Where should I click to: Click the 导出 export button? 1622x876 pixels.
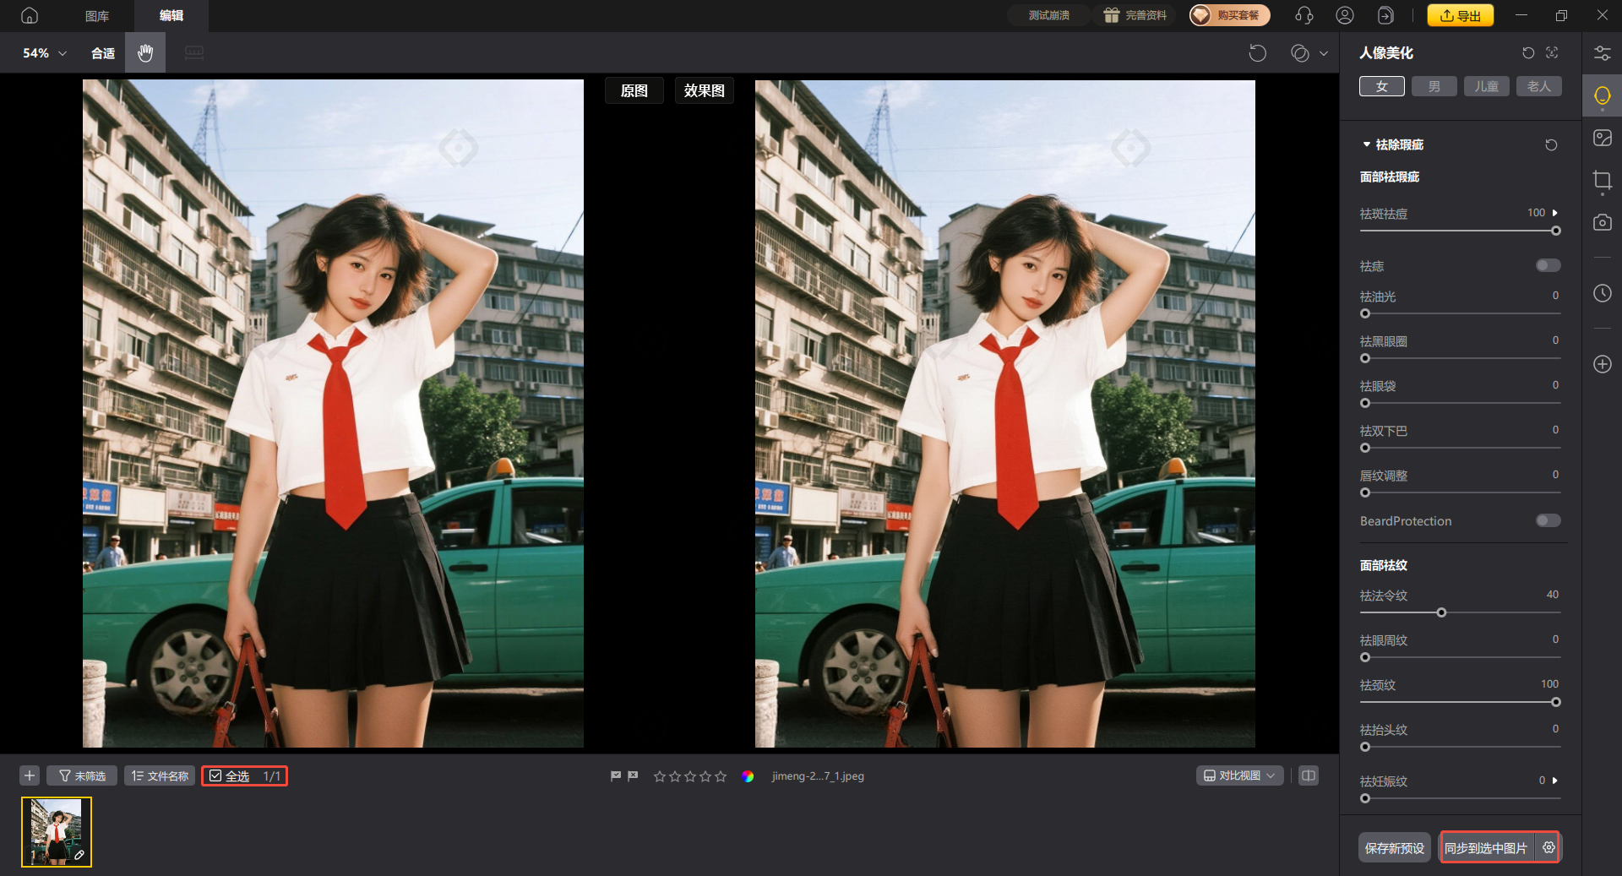(x=1460, y=15)
